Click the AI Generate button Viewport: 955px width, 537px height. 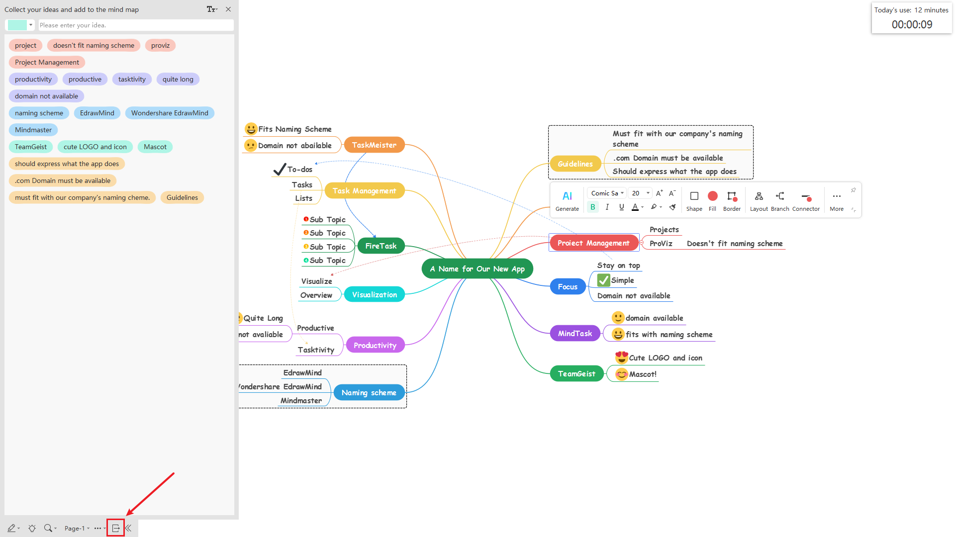[567, 199]
